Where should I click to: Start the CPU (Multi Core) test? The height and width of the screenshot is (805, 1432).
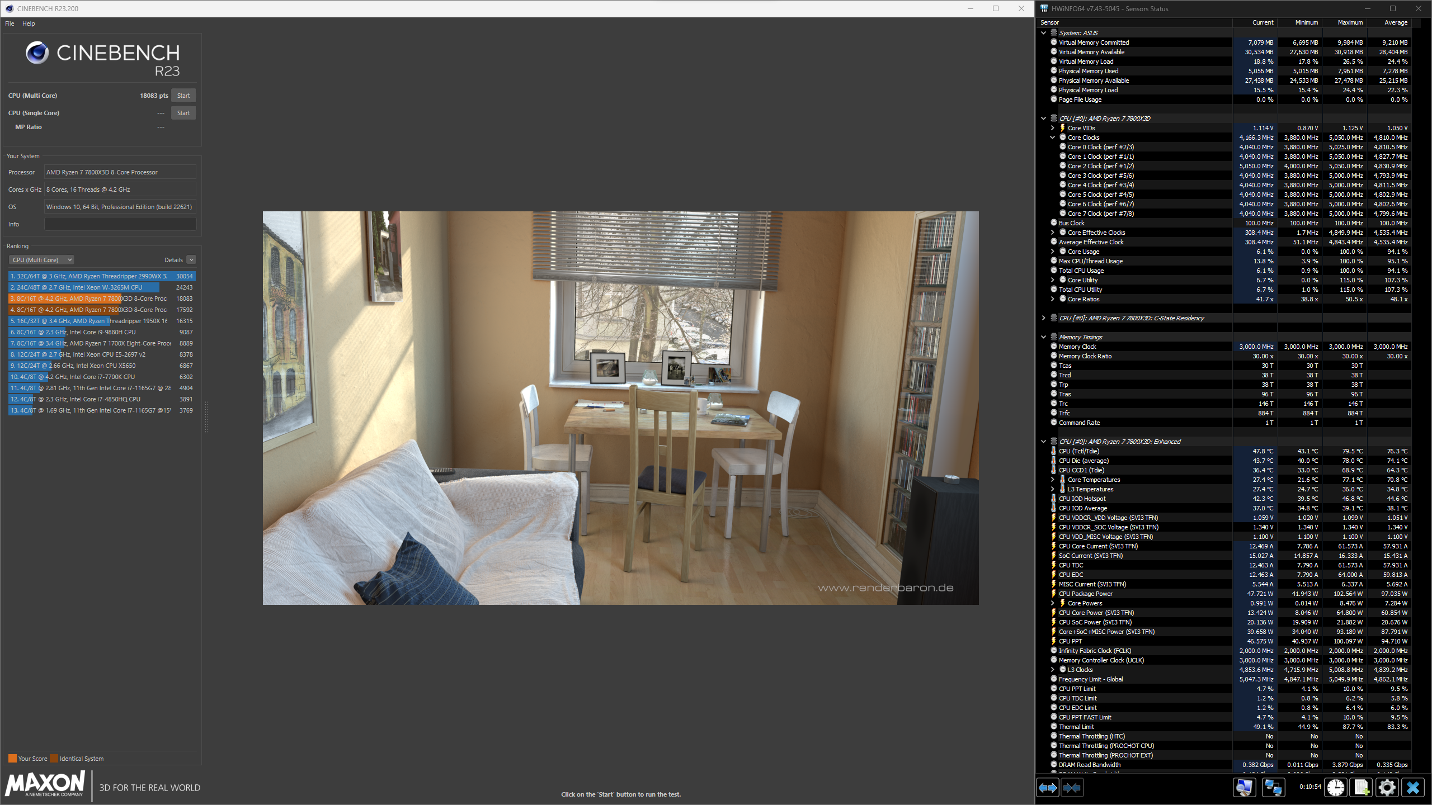[x=183, y=96]
